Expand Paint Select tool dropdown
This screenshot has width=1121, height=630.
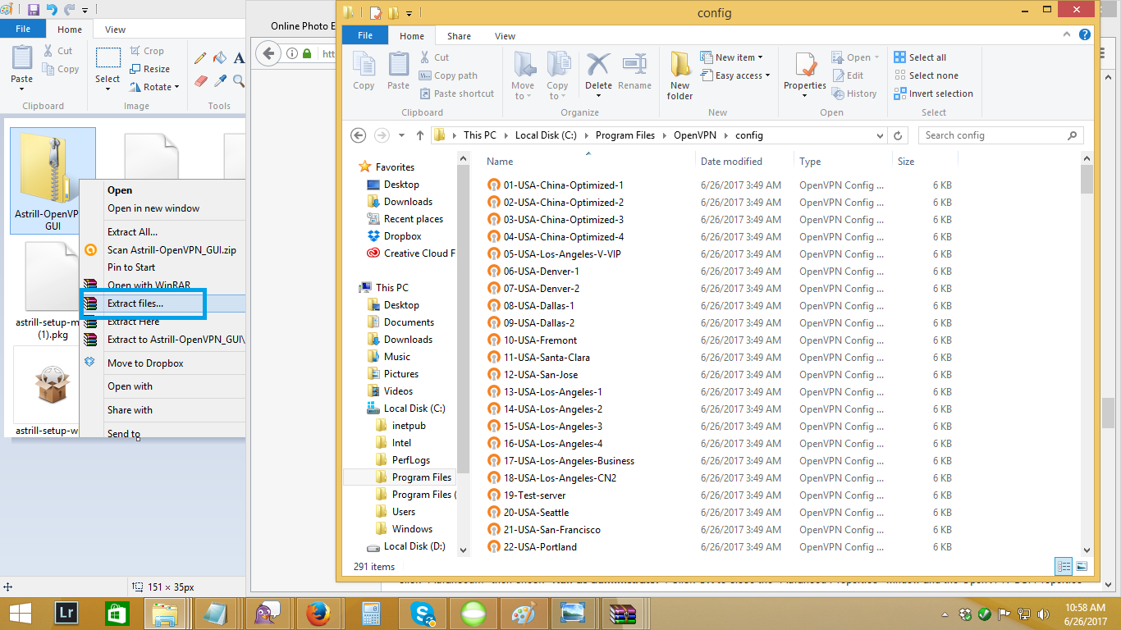pos(108,89)
